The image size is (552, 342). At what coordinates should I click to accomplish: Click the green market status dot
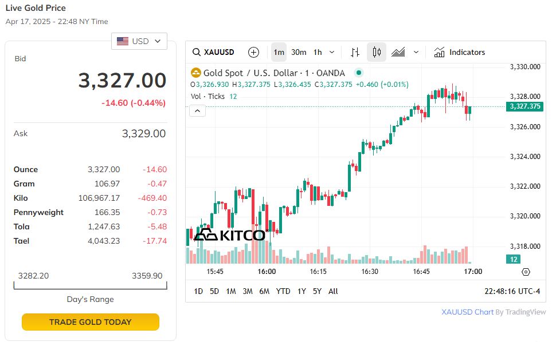[359, 73]
